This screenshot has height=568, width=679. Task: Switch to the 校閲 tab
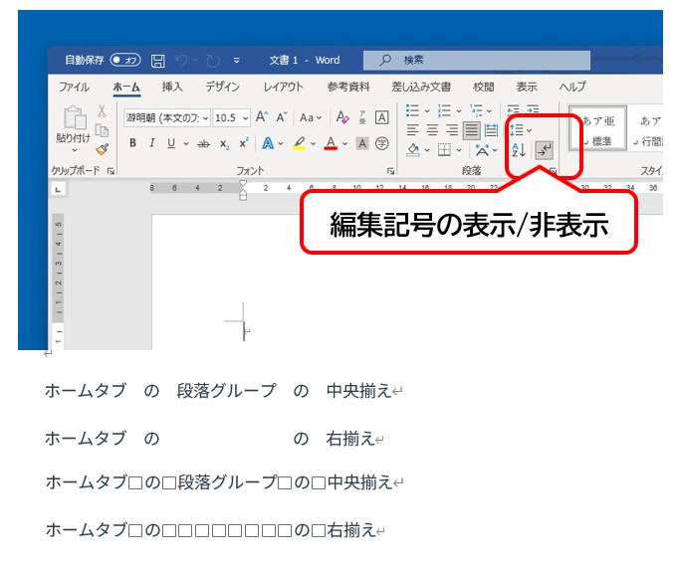(x=484, y=87)
